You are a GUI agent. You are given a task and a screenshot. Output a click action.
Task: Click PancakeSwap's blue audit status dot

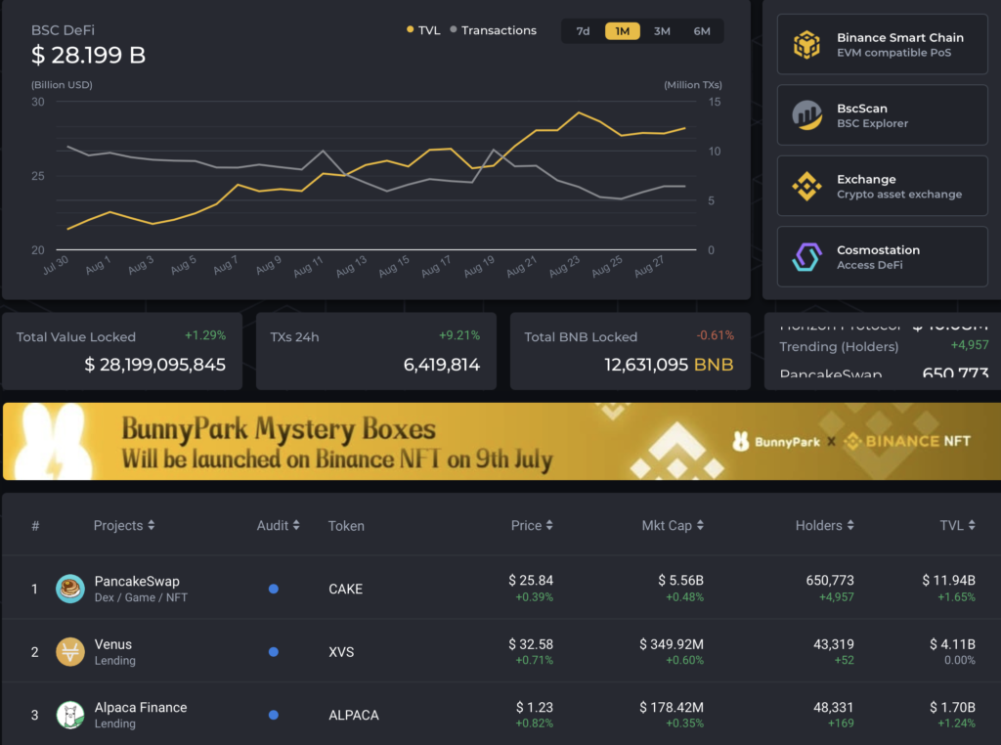[273, 588]
